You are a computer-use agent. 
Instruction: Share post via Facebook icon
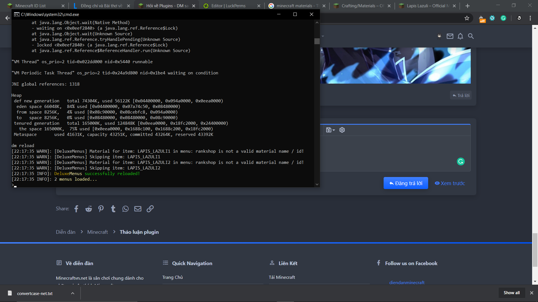[x=76, y=209]
